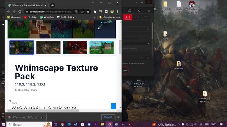
Task: Go forward in Chrome browser
Action: tap(14, 12)
